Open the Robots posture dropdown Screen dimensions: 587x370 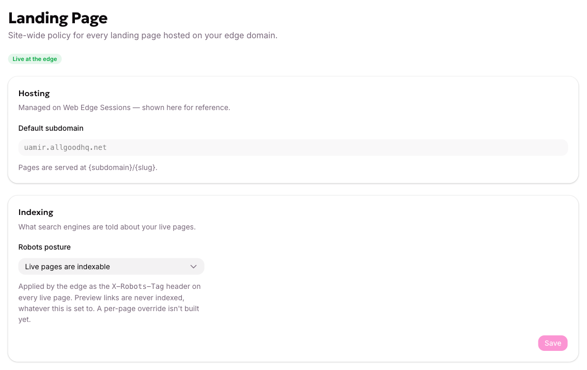click(x=111, y=267)
